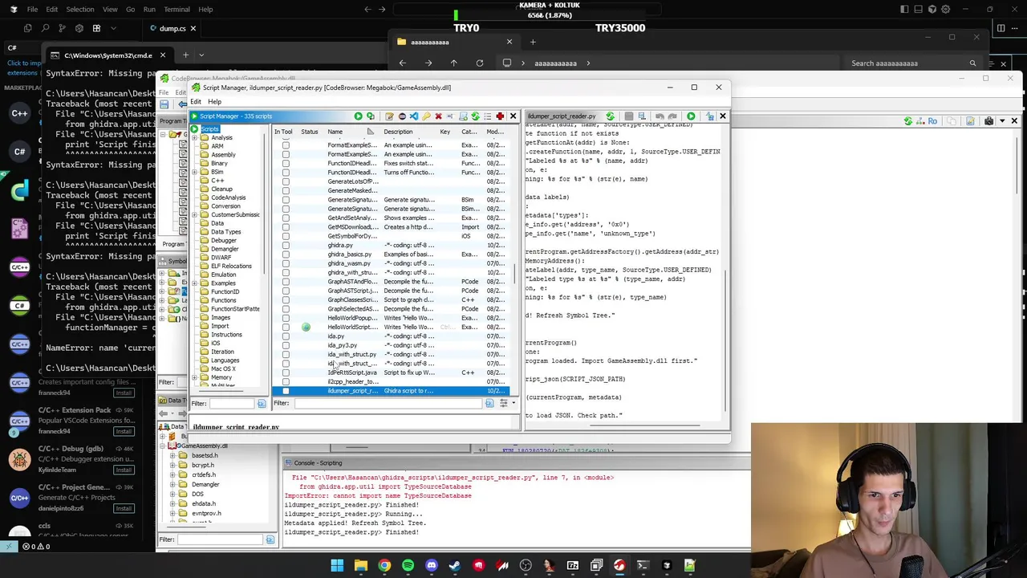This screenshot has width=1027, height=578.
Task: Expand the CustomerSubmission folder in script tree
Action: 194,214
